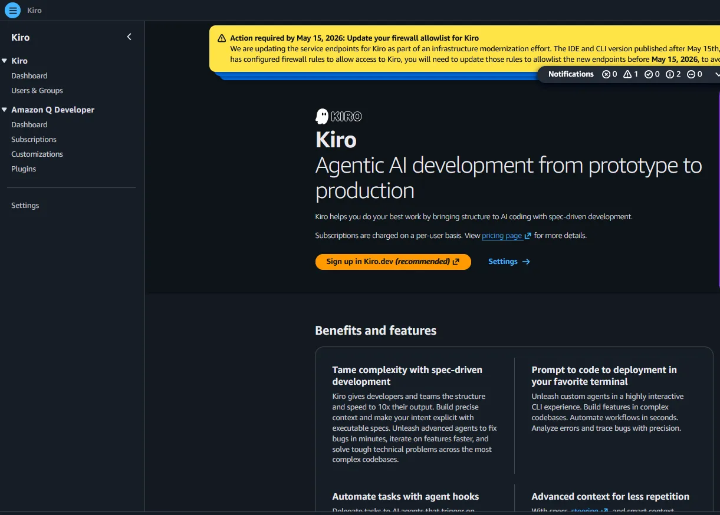Screen dimensions: 720x515
Task: Collapse the Amazon Q Developer section
Action: pyautogui.click(x=5, y=110)
